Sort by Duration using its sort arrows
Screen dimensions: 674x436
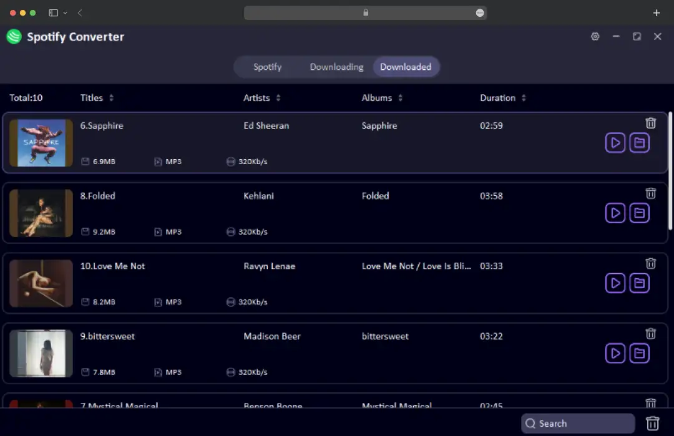point(524,97)
